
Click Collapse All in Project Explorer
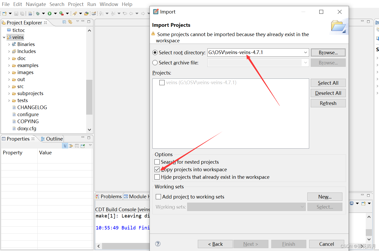coord(64,22)
